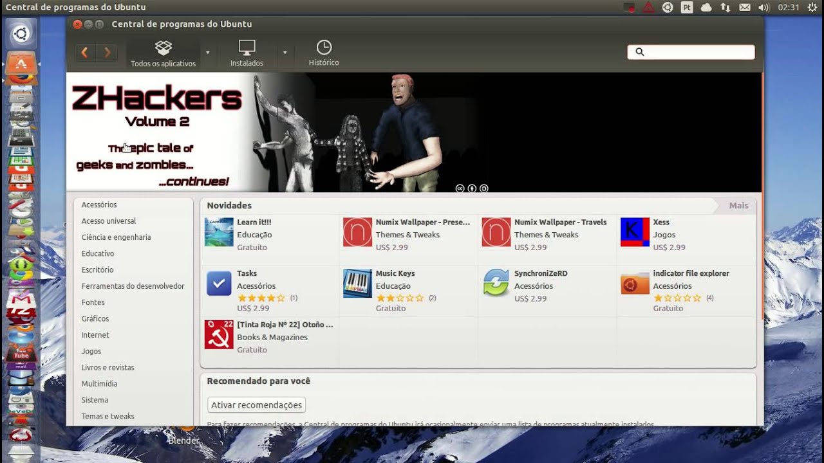824x463 pixels.
Task: Focus the program search field
Action: (691, 52)
